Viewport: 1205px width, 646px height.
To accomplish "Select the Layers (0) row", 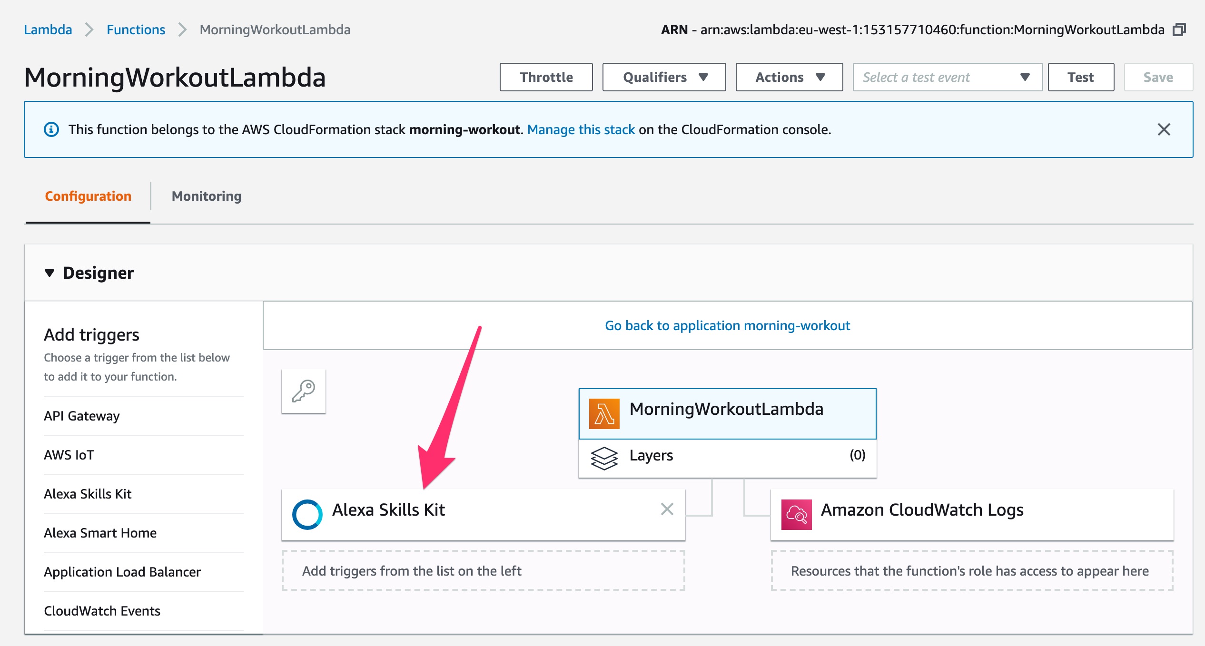I will point(727,458).
